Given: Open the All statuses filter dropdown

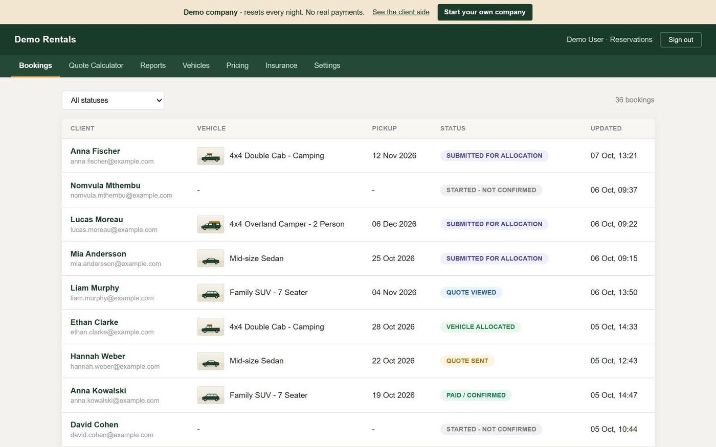Looking at the screenshot, I should pyautogui.click(x=113, y=100).
